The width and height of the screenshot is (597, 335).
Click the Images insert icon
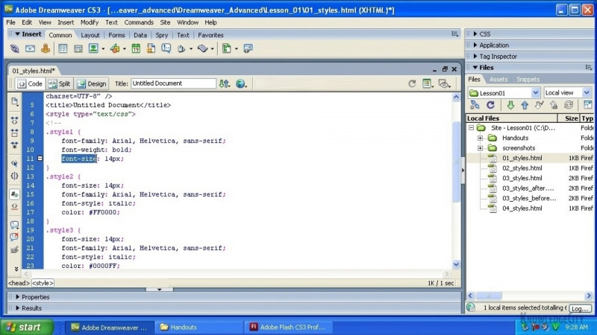93,48
